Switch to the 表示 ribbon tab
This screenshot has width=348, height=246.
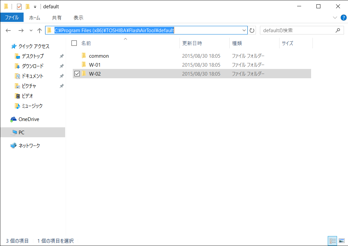coord(78,18)
